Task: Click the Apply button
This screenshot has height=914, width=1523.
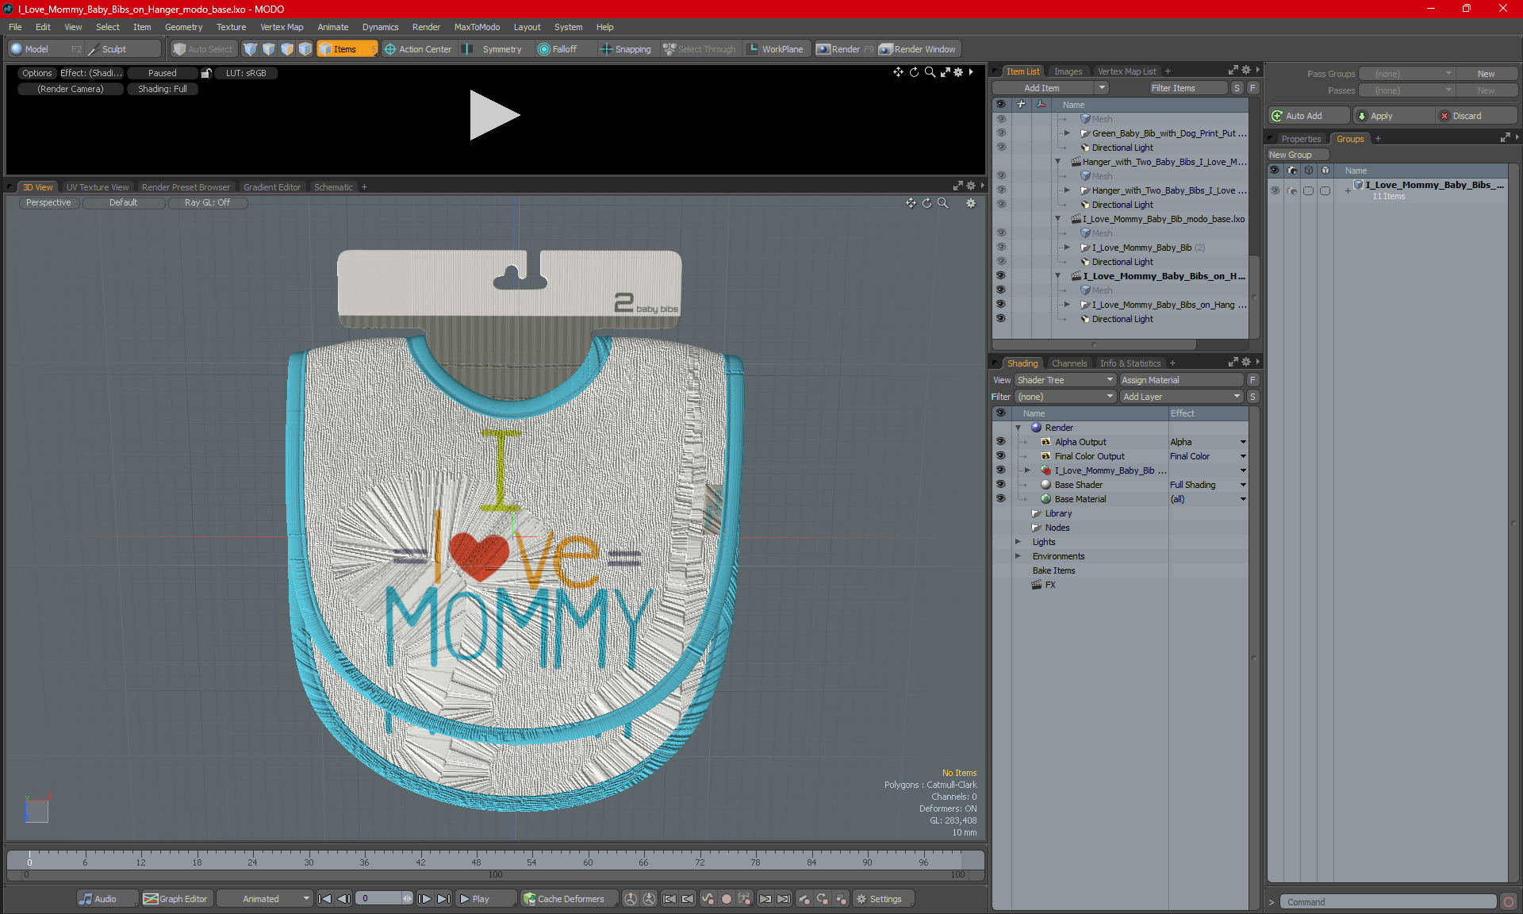Action: [1393, 116]
